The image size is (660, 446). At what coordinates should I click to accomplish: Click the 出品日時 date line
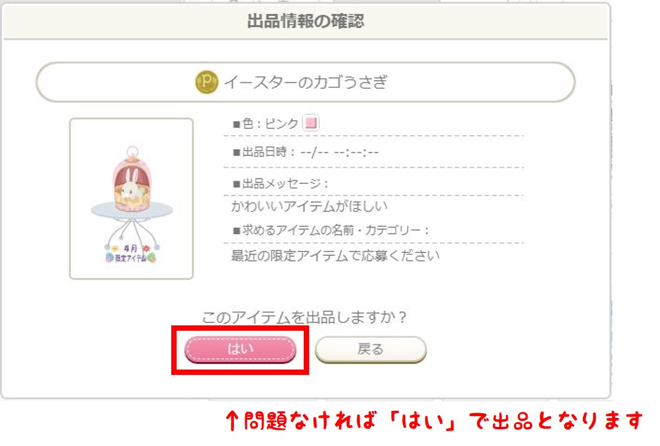point(306,152)
